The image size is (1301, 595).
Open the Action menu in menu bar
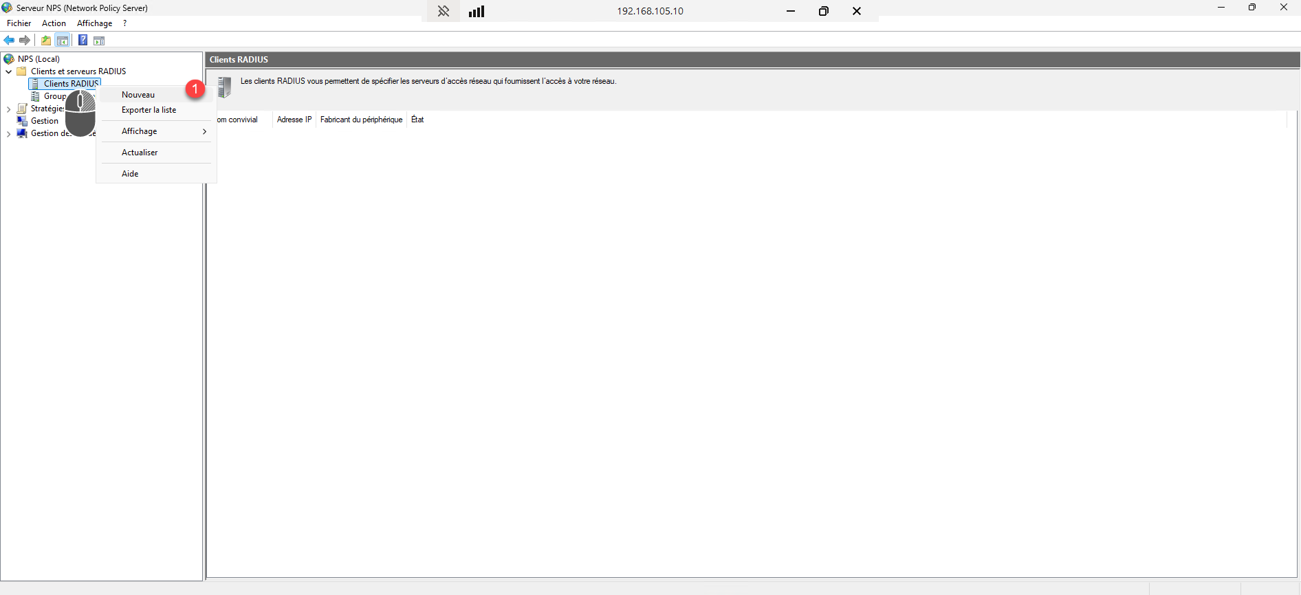pyautogui.click(x=54, y=23)
